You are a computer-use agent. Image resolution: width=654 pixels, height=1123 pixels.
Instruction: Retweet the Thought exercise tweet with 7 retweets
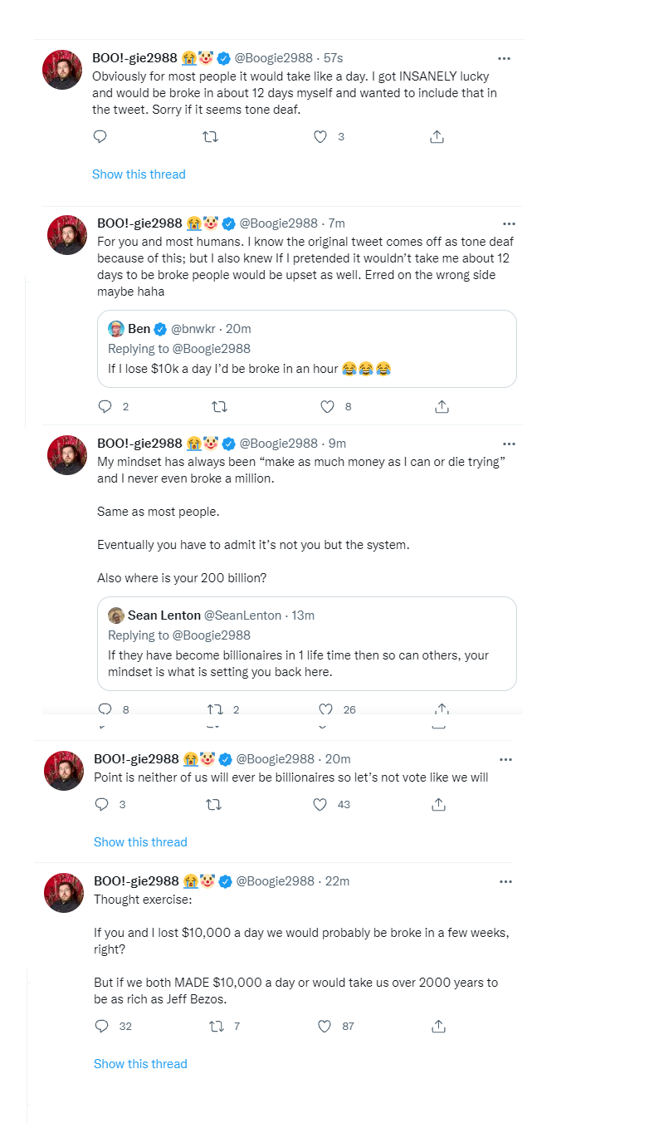(x=214, y=1026)
